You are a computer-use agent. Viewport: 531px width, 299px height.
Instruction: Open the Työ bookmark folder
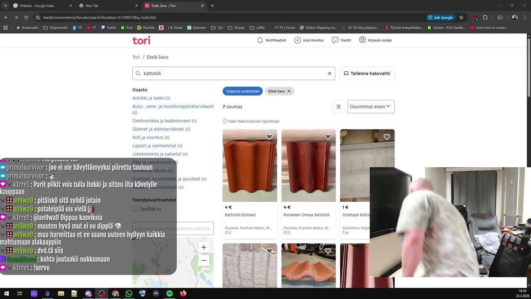tap(217, 28)
